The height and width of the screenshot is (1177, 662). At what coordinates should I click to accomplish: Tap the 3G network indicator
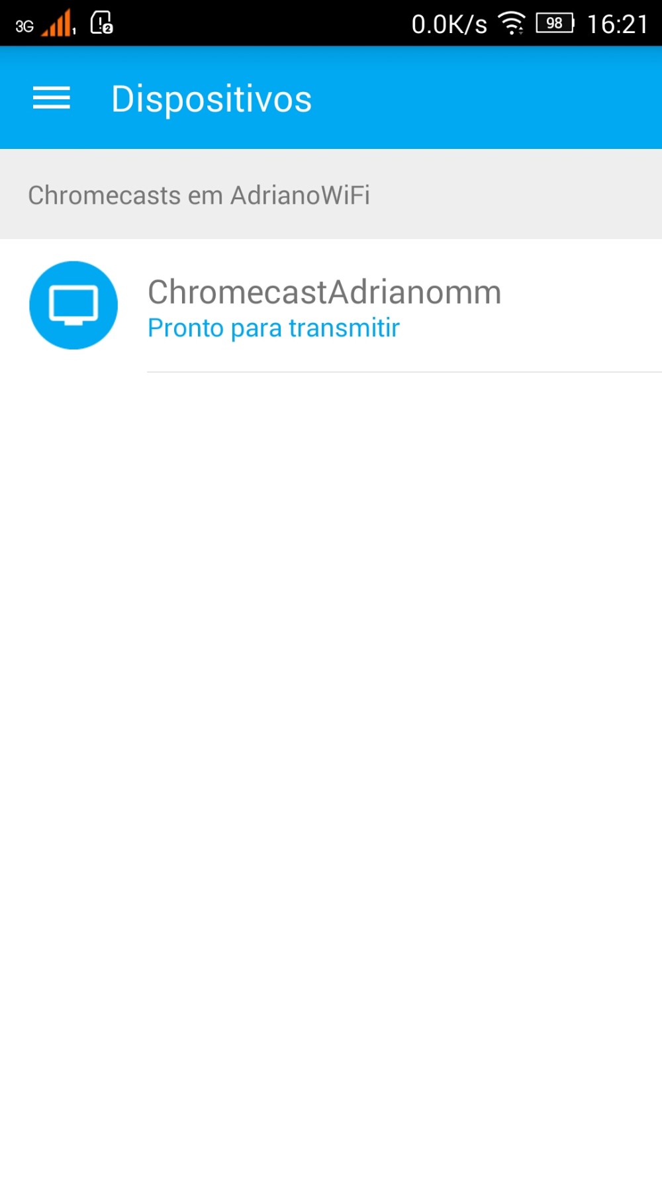point(24,26)
